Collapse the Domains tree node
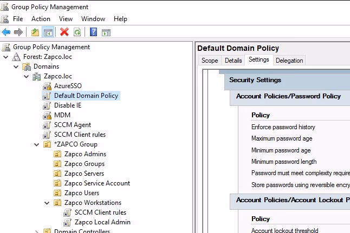This screenshot has height=233, width=350. (x=16, y=66)
